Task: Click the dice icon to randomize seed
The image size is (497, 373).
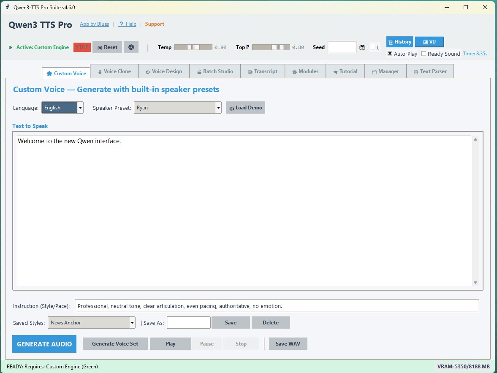Action: (362, 47)
